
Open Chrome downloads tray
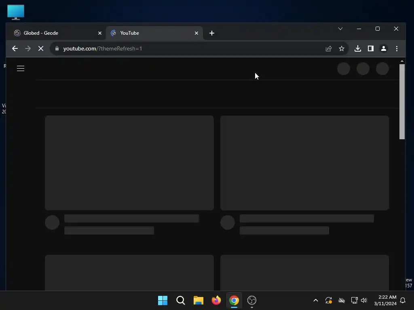coord(358,48)
